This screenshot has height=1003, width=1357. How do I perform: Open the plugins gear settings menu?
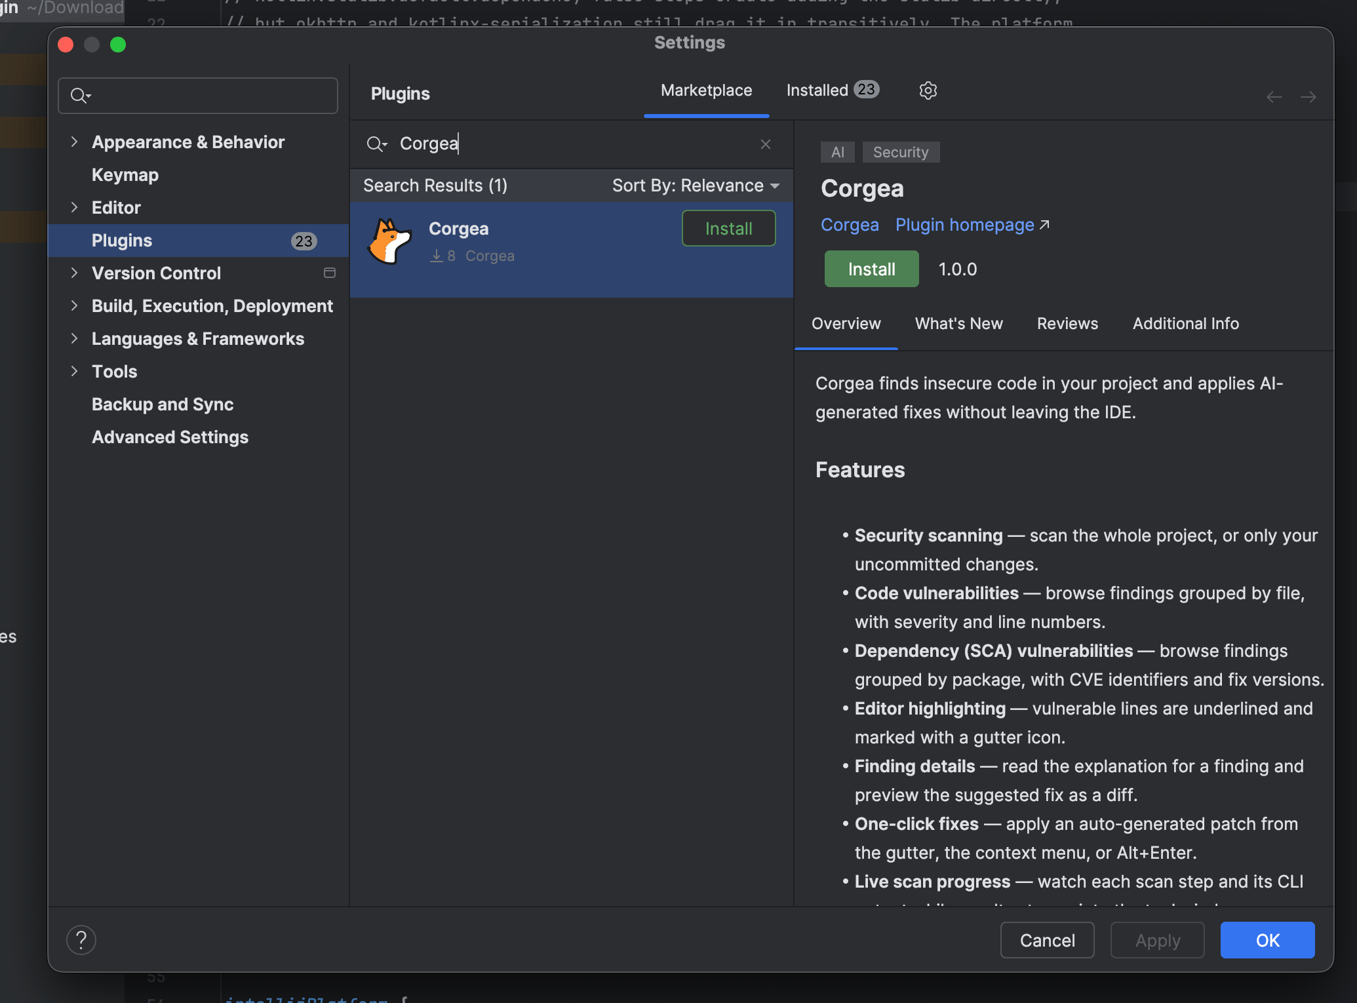[x=928, y=90]
